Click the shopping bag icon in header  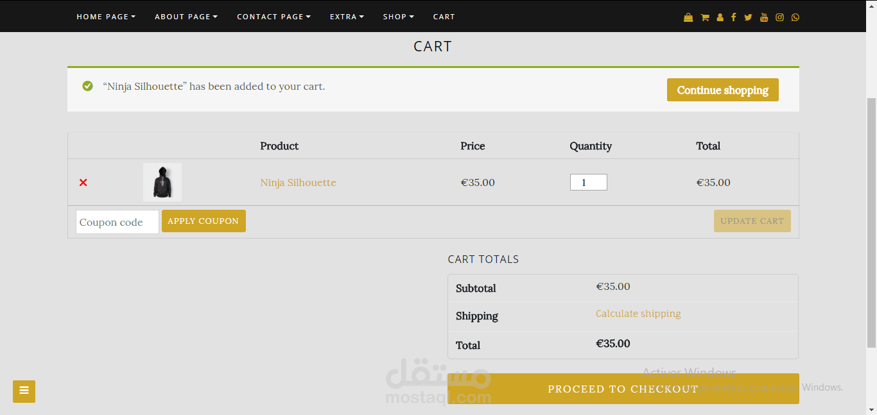(688, 17)
